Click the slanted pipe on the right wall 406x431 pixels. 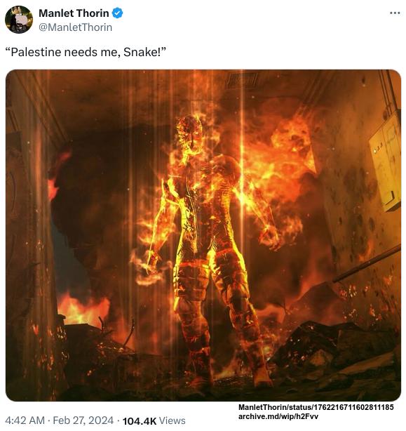[366, 263]
